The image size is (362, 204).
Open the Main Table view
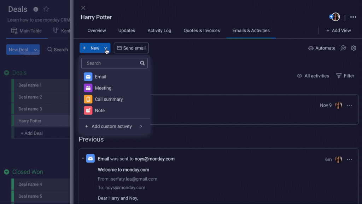[27, 31]
